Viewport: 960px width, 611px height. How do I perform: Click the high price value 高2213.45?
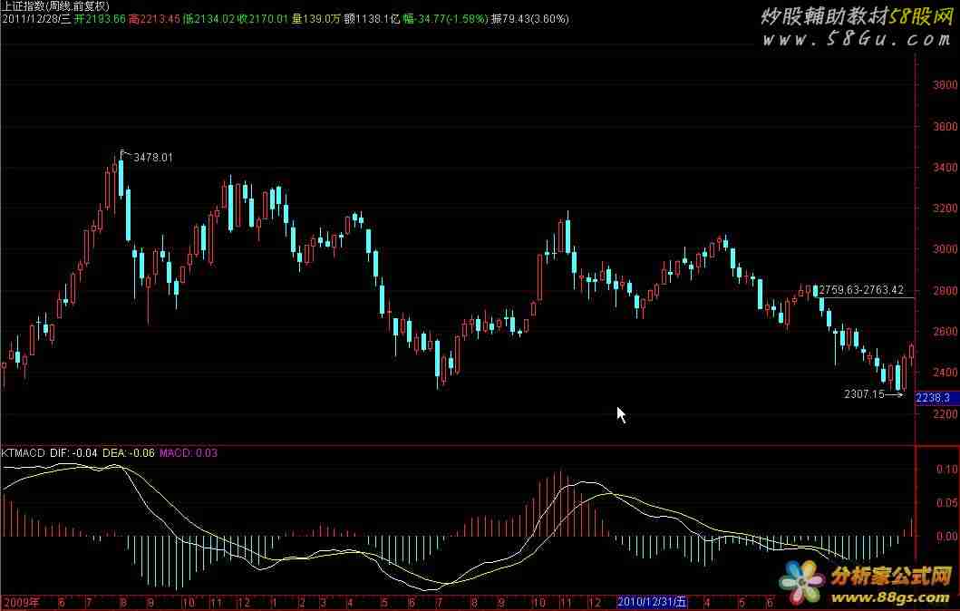[154, 19]
